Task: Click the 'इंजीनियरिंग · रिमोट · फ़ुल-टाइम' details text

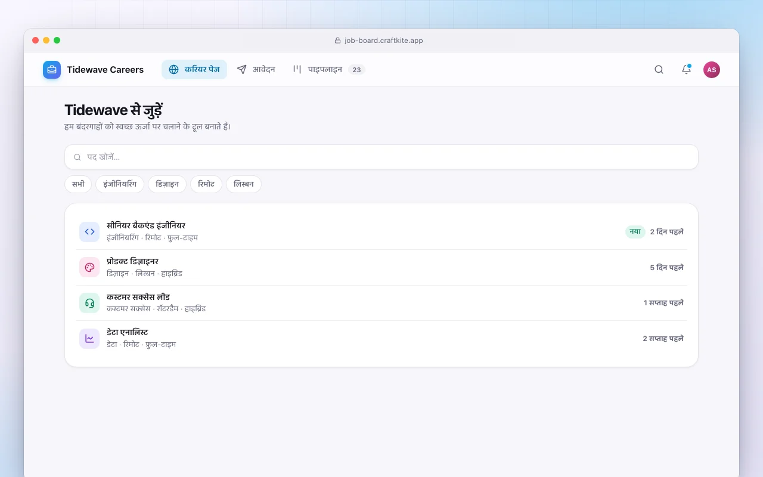Action: coord(152,238)
